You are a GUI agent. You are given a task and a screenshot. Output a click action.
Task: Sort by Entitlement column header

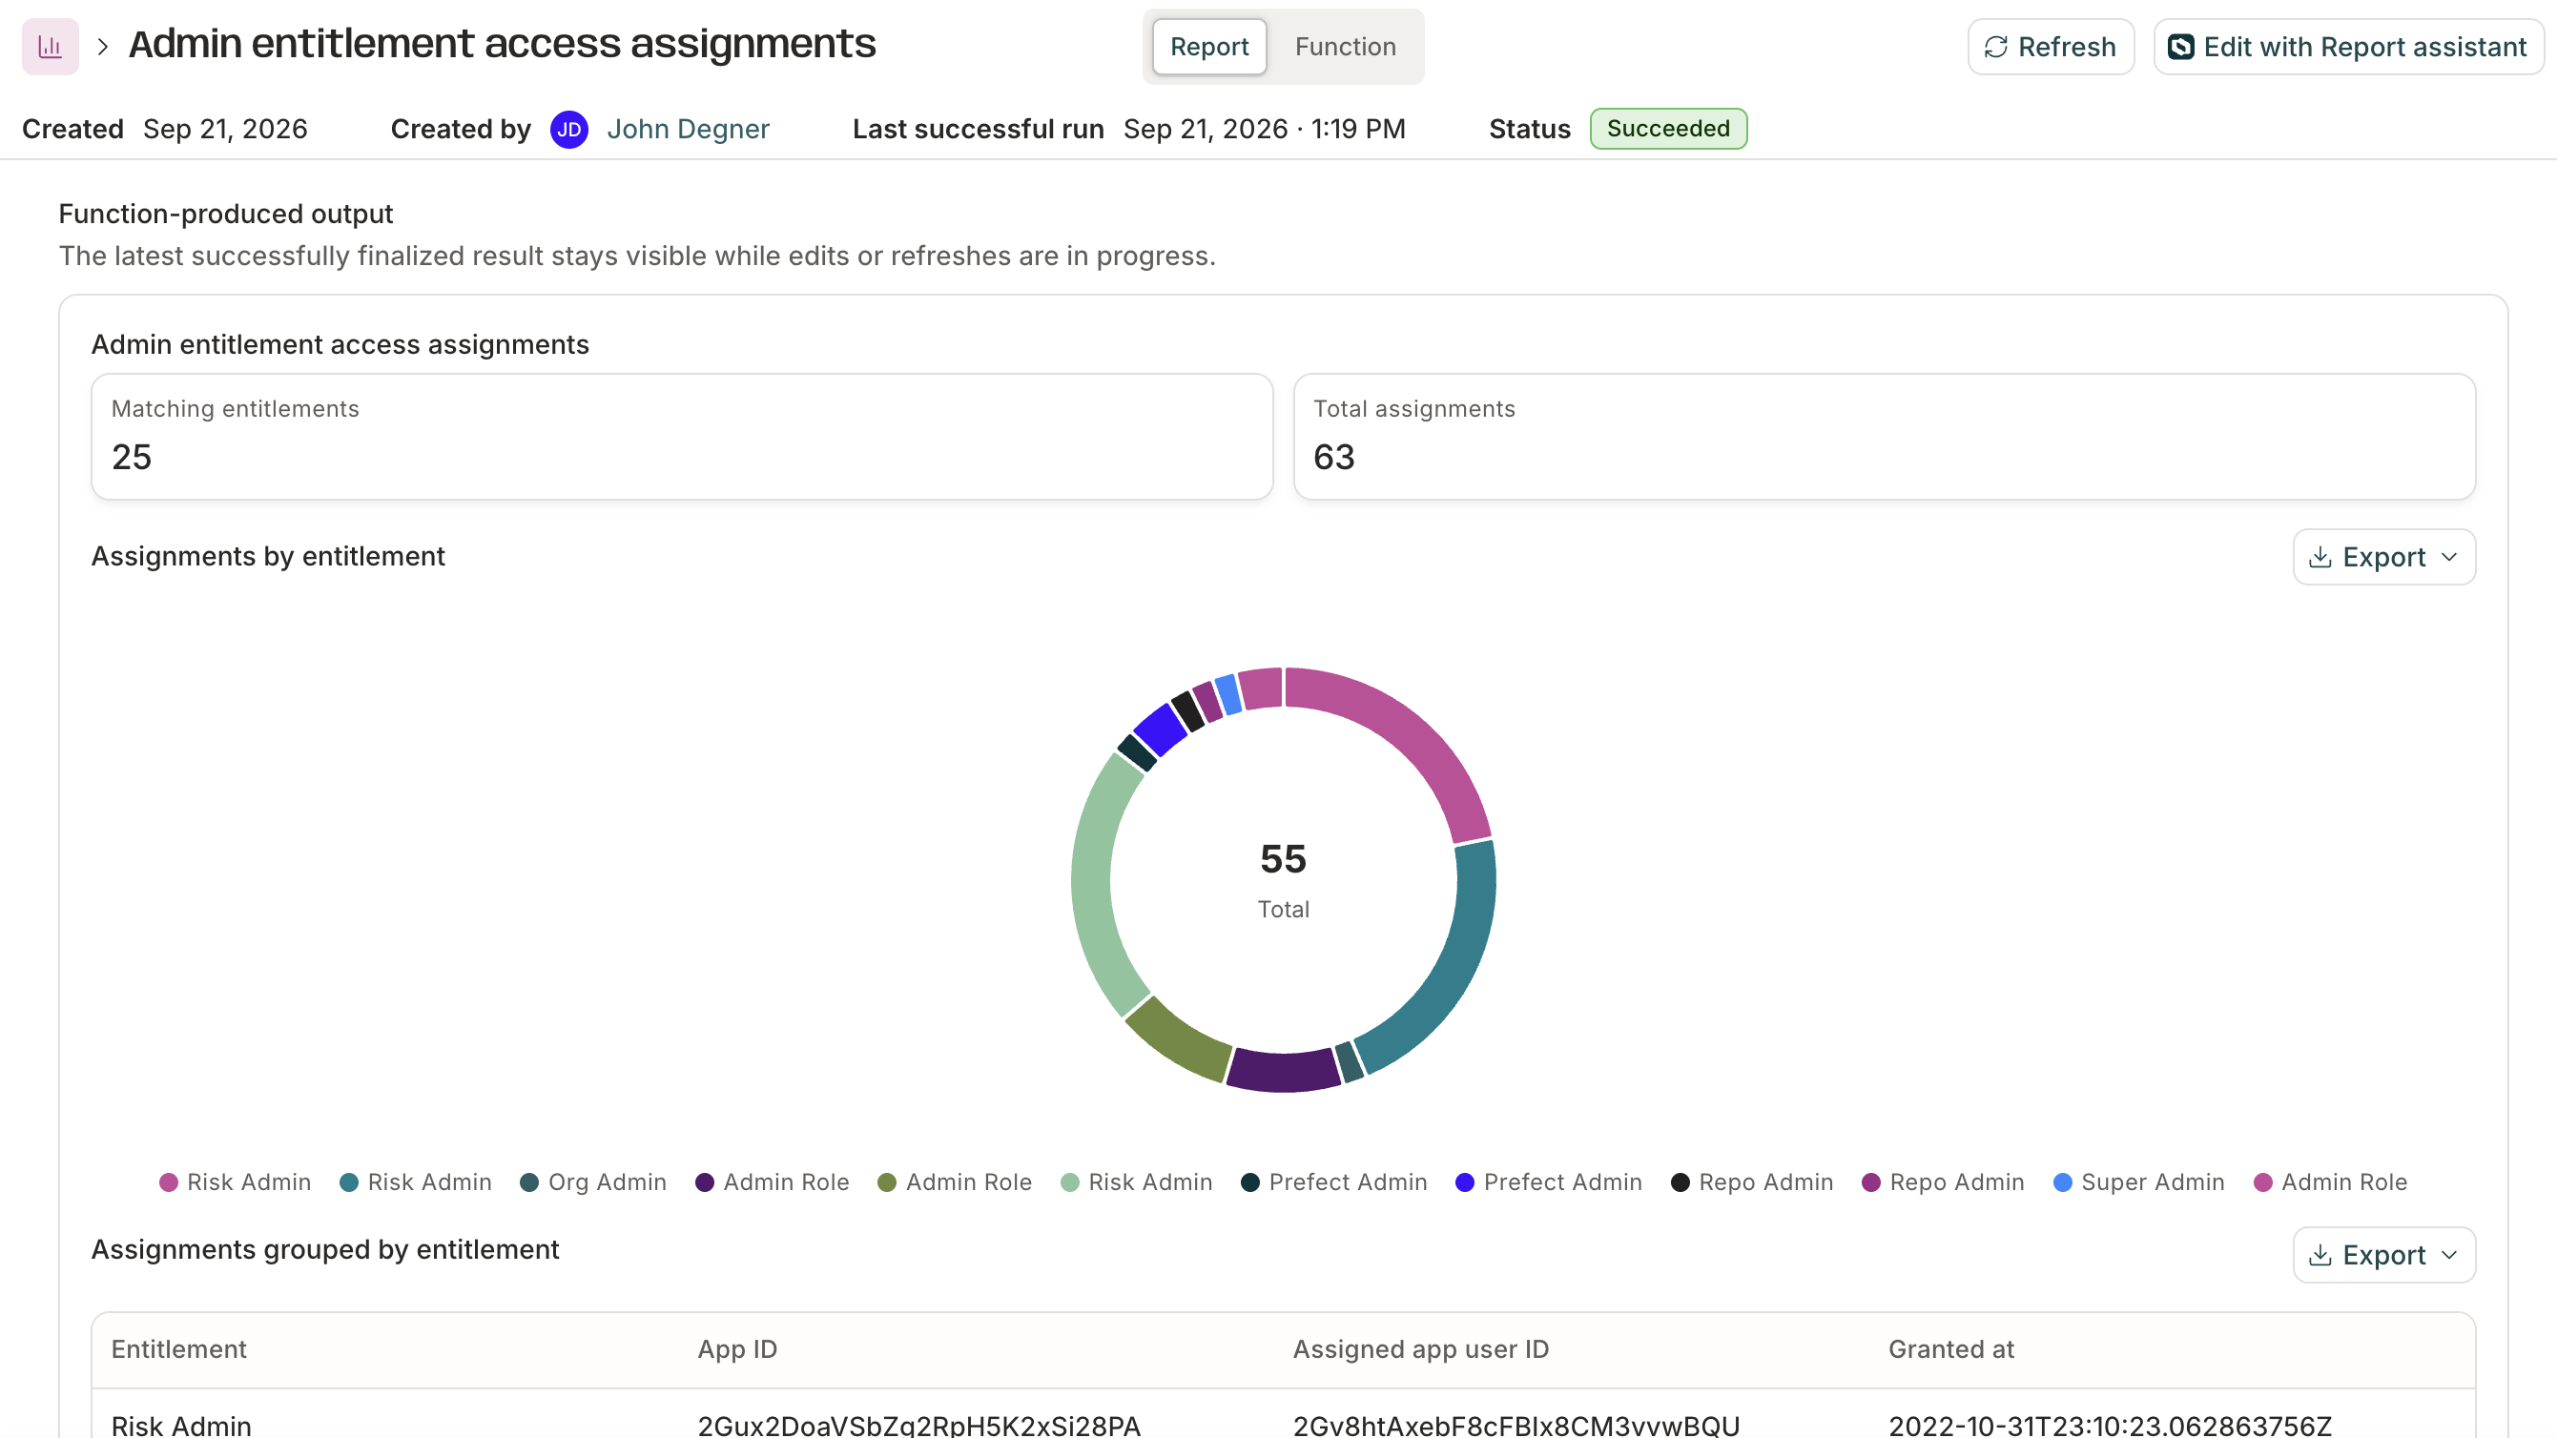click(178, 1349)
